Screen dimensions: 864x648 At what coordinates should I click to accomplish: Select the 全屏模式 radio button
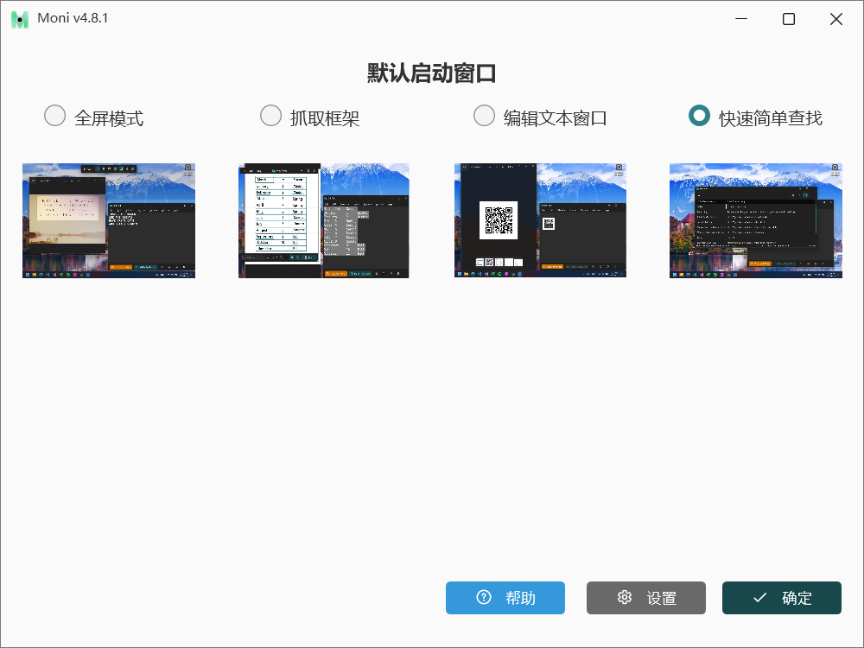(x=54, y=116)
